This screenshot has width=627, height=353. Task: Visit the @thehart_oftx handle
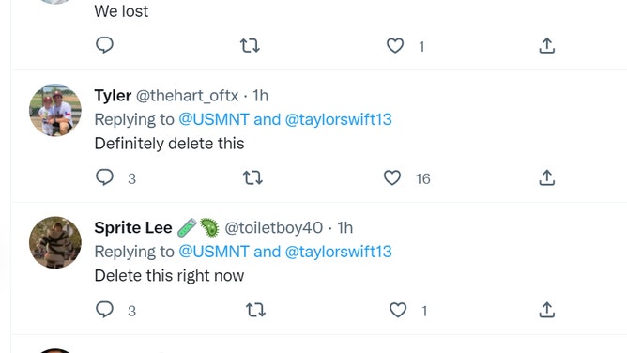pyautogui.click(x=187, y=96)
